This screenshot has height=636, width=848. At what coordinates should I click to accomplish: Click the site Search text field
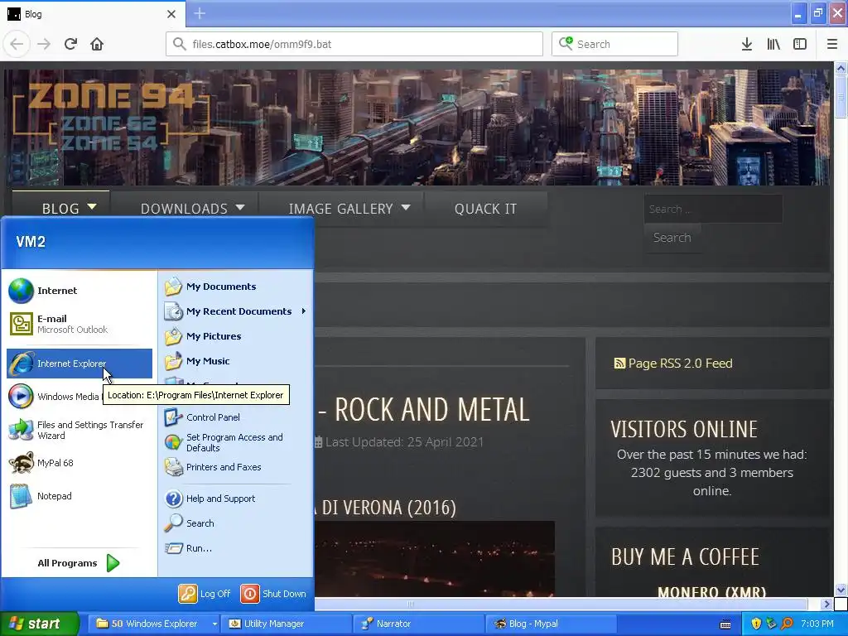(713, 209)
